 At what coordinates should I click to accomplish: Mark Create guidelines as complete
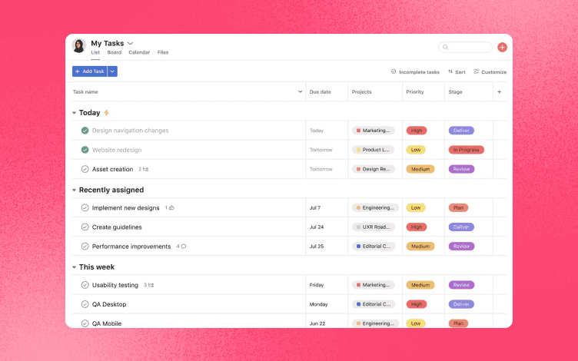point(85,227)
